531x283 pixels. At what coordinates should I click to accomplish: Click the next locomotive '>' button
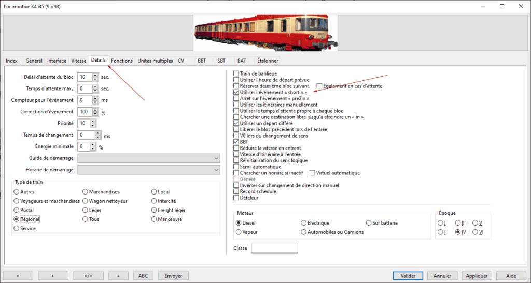52,276
